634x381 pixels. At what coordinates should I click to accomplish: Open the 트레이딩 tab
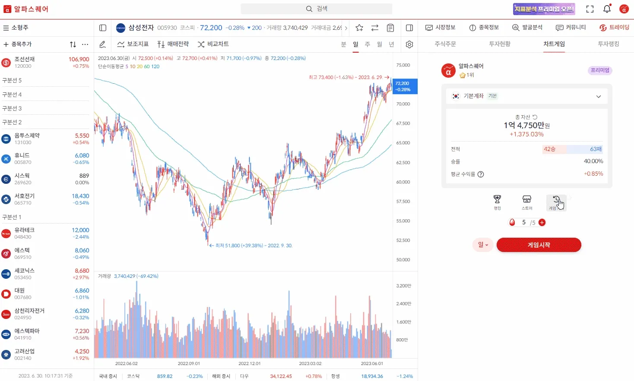point(615,28)
